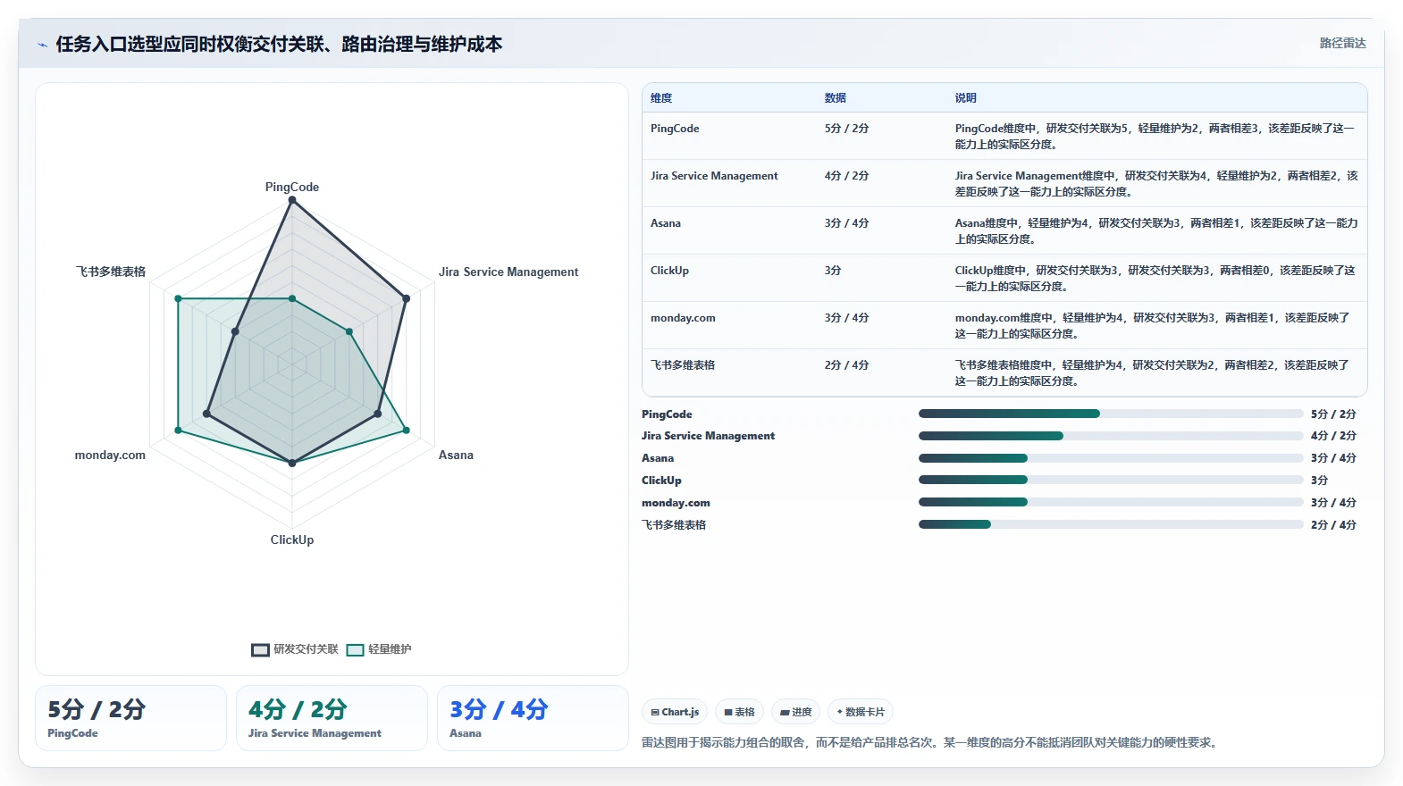Click the 进度 tag chip
Screen dimensions: 1403x786
tap(795, 712)
